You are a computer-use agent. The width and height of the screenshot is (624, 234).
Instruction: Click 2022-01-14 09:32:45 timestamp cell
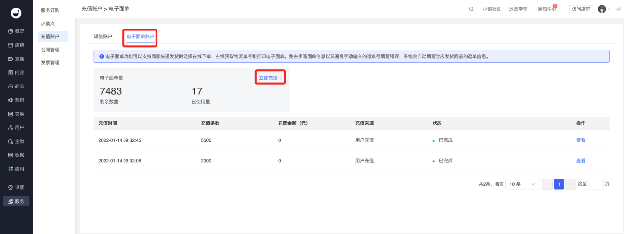point(120,140)
